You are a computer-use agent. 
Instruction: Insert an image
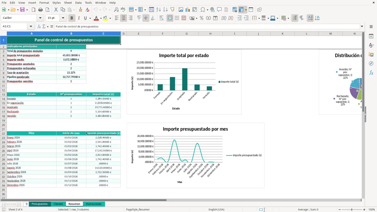[181, 10]
